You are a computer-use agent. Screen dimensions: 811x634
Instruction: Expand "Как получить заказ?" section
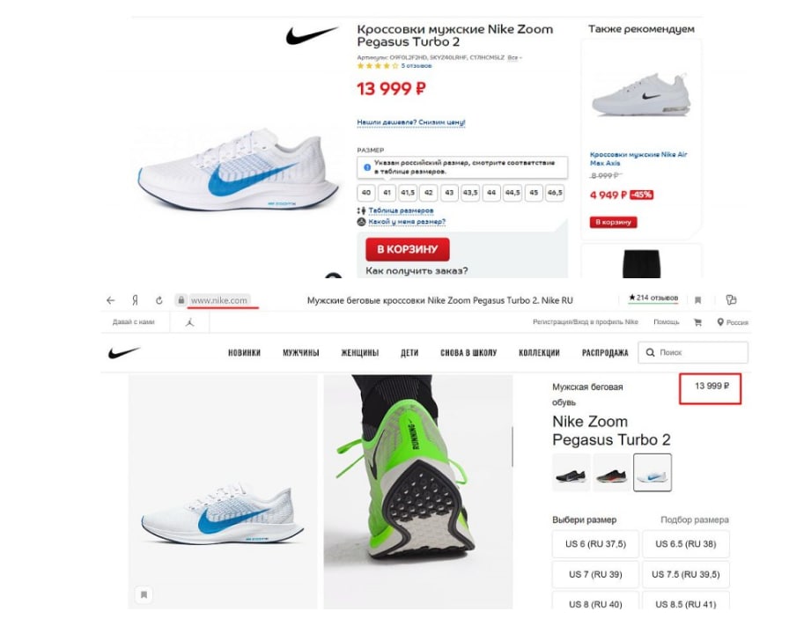click(417, 270)
